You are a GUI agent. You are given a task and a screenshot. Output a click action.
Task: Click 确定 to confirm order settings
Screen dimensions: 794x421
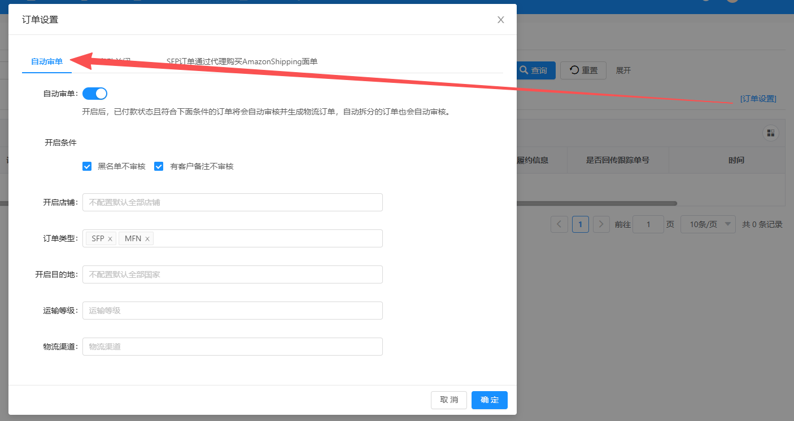(x=490, y=400)
